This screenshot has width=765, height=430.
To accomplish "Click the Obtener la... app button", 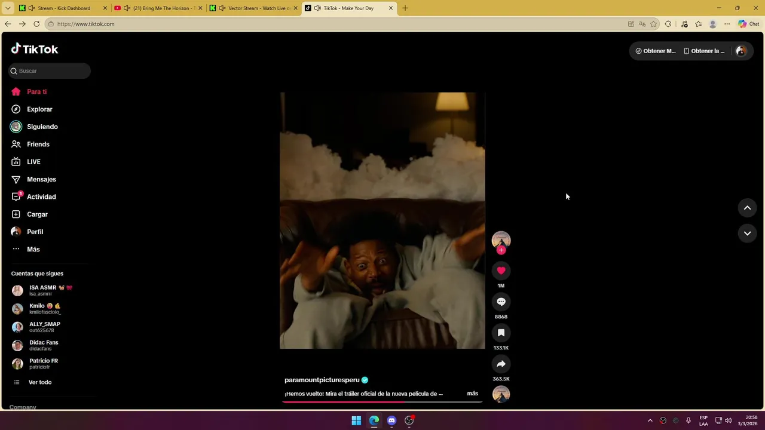I will 704,51.
